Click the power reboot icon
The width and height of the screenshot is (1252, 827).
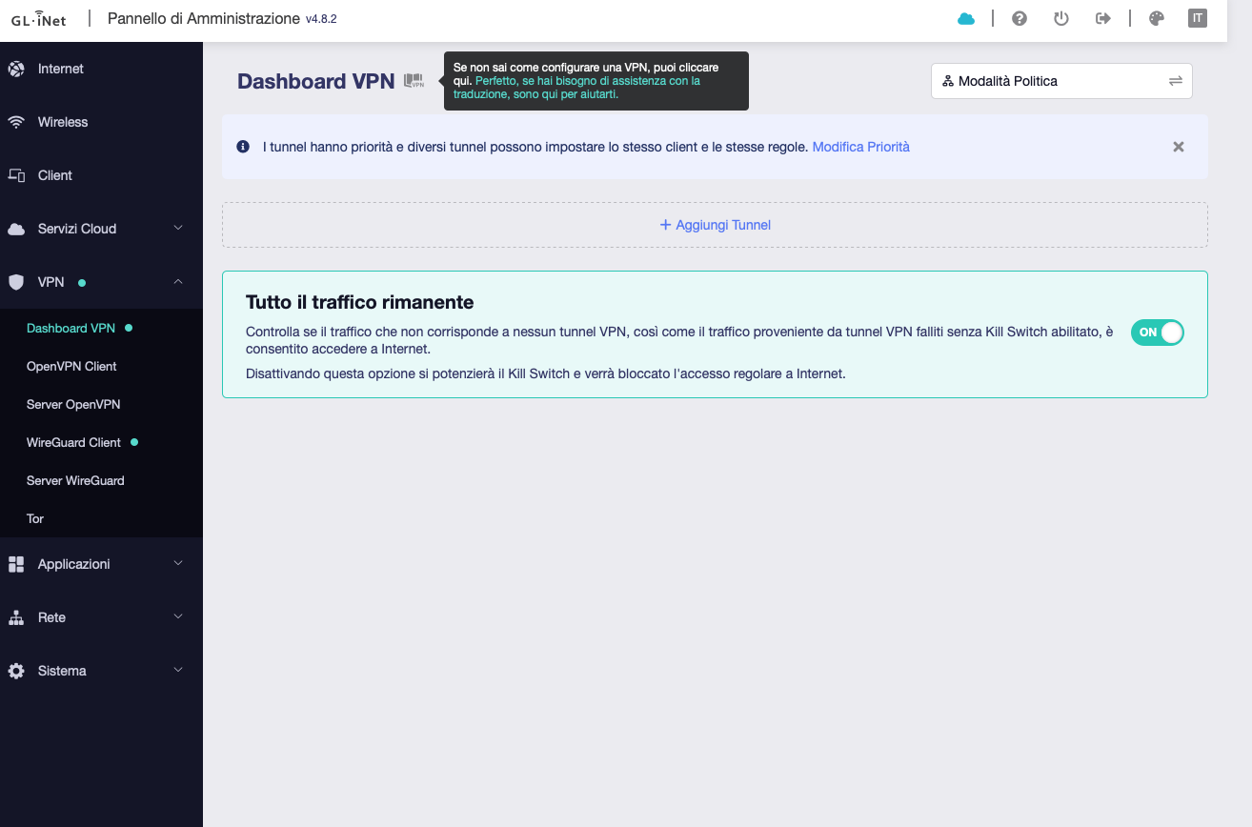pos(1060,19)
